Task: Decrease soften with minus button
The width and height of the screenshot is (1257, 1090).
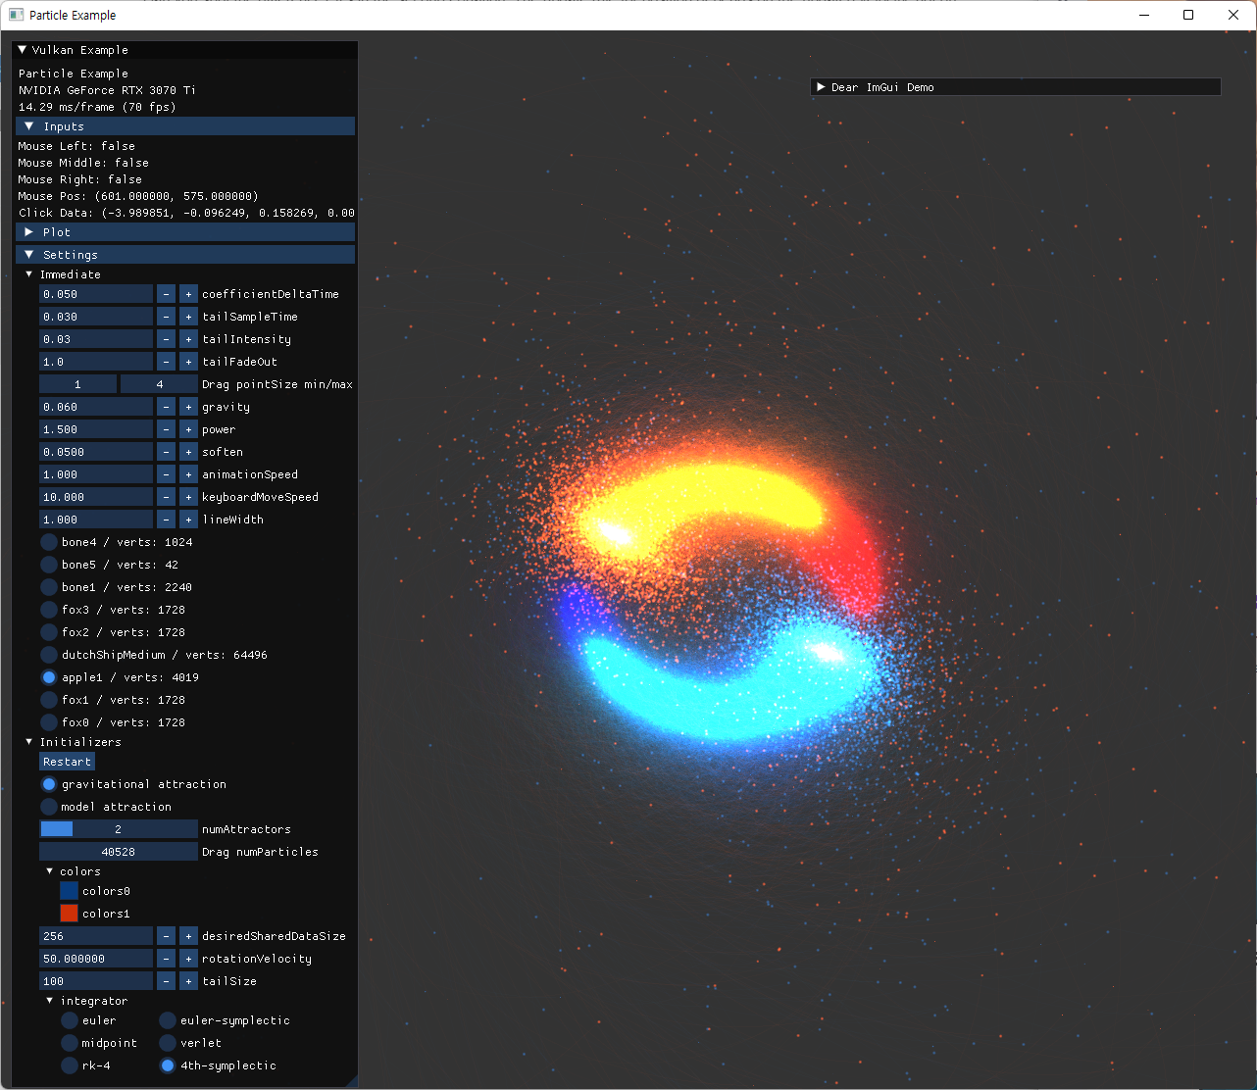Action: coord(166,452)
